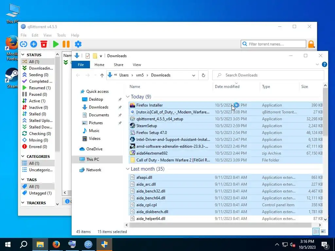The image size is (335, 251).
Task: Click the orange lock icon in qBittorrent
Action: tap(311, 44)
